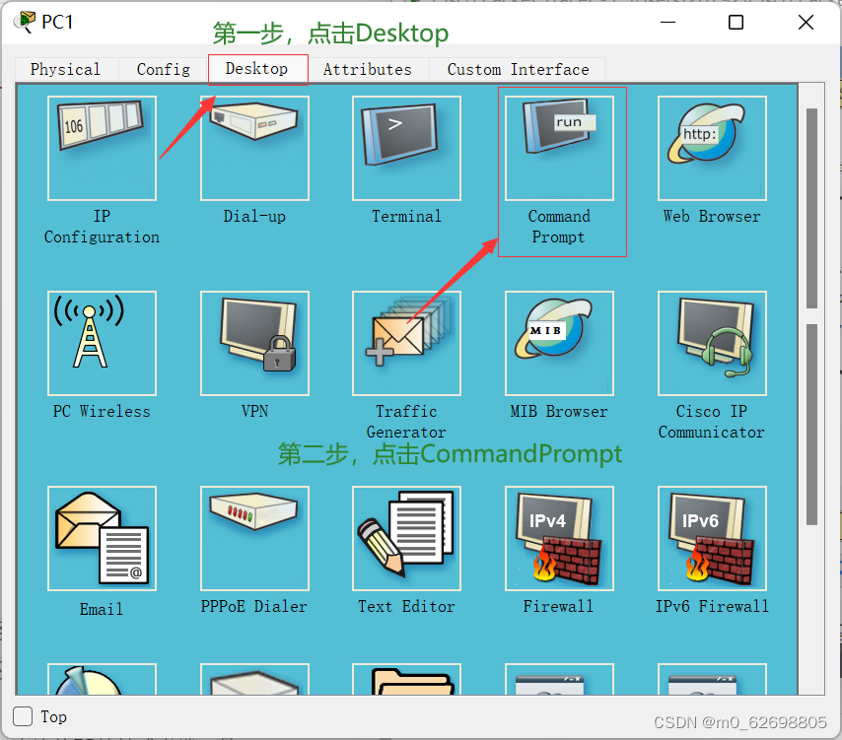
Task: Open the Dial-up modem app
Action: [x=254, y=148]
